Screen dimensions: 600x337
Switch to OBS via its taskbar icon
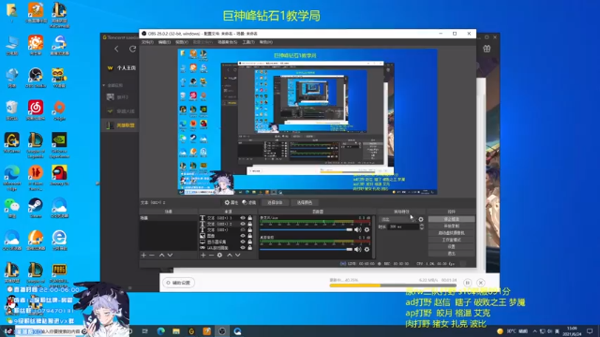[x=222, y=331]
